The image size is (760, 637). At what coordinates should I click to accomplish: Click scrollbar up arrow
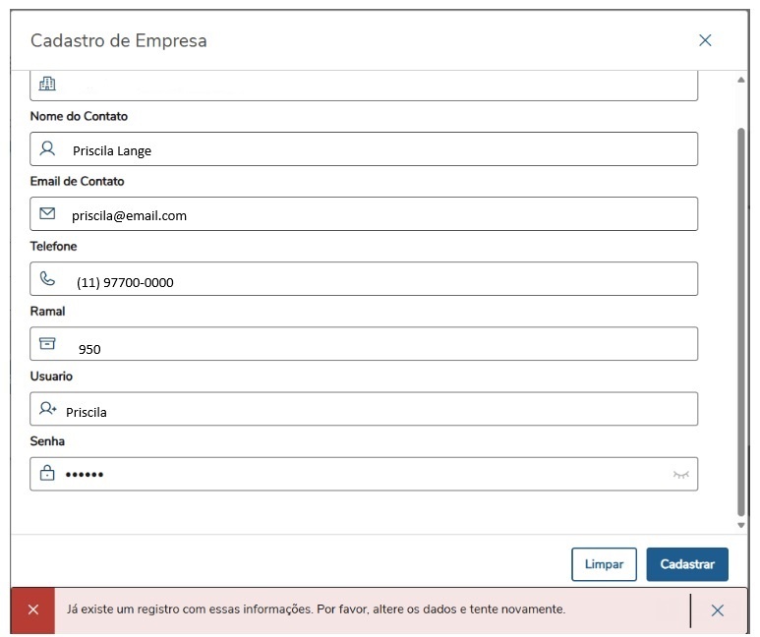[741, 80]
